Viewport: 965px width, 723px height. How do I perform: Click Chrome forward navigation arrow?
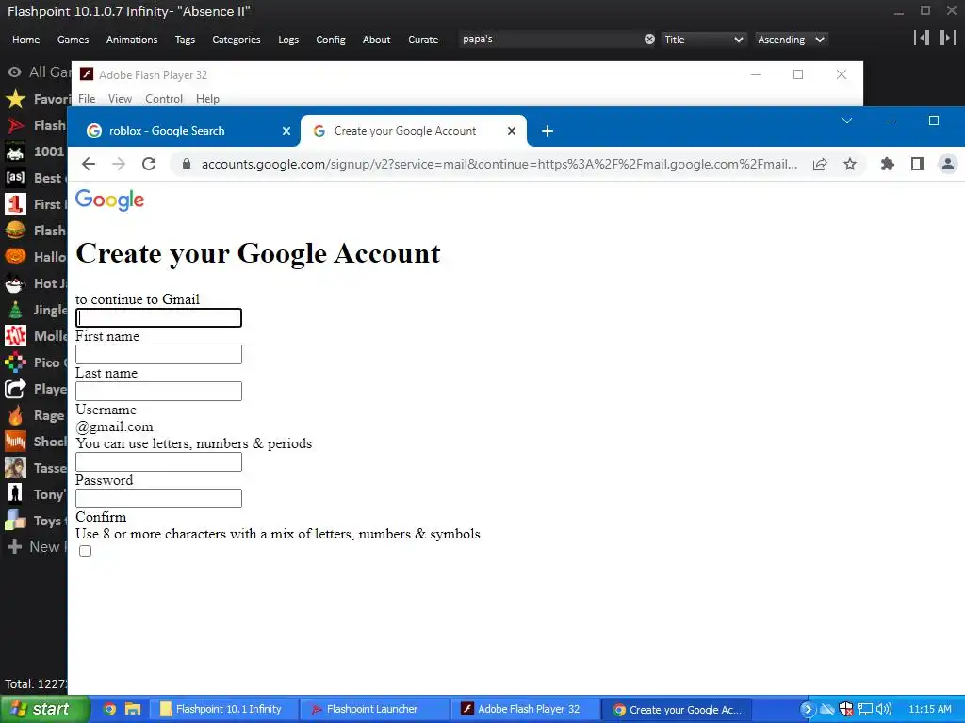click(x=119, y=164)
